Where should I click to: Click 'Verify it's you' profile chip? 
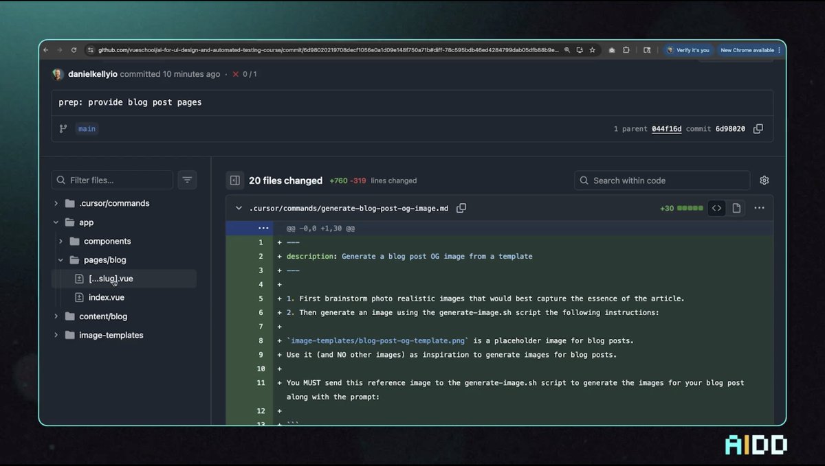(687, 50)
